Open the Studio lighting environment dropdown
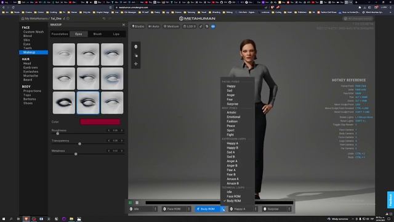The image size is (394, 222). 138,27
